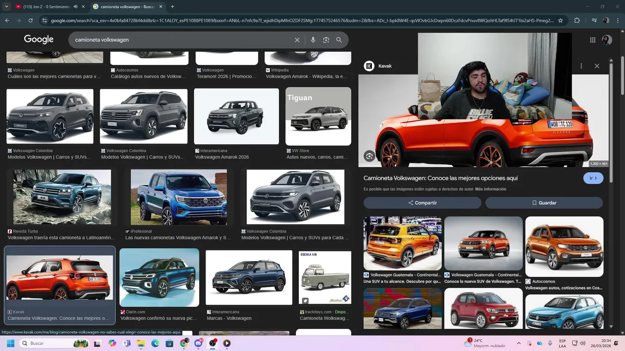Open the Marcas - Volkswagen blue SUV image

tap(249, 277)
